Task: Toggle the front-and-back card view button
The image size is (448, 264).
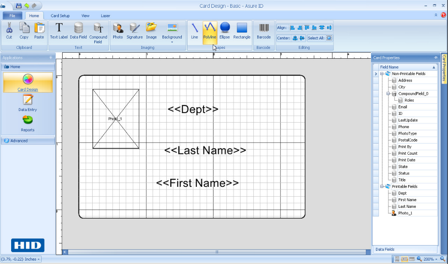Action: 397,259
